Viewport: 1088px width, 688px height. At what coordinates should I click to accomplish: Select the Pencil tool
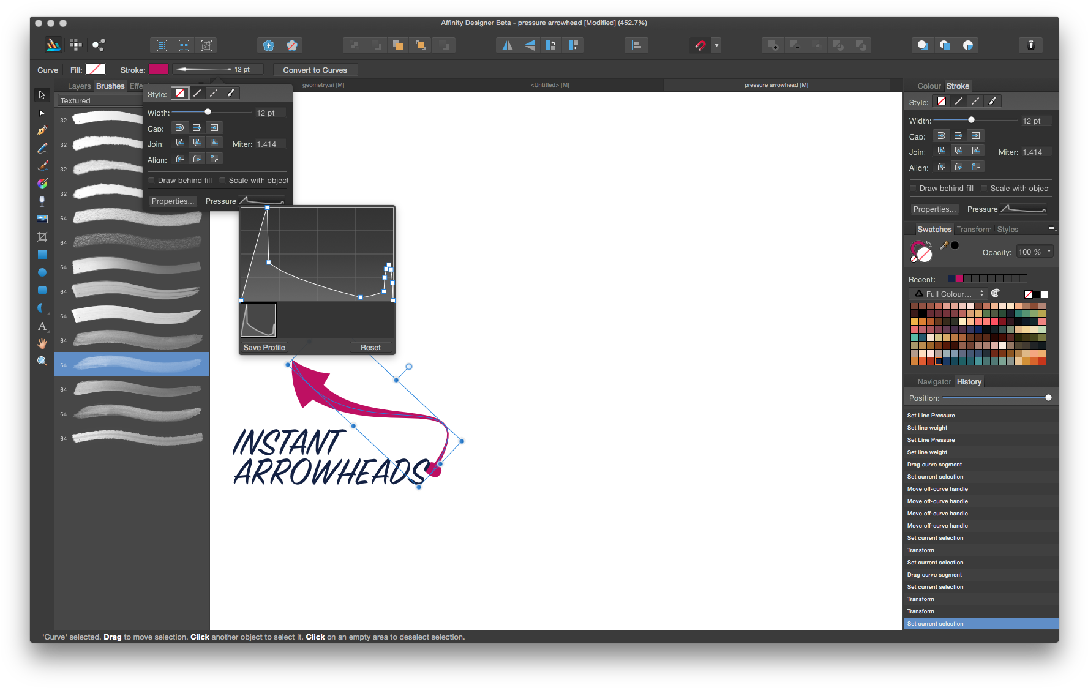[x=42, y=148]
